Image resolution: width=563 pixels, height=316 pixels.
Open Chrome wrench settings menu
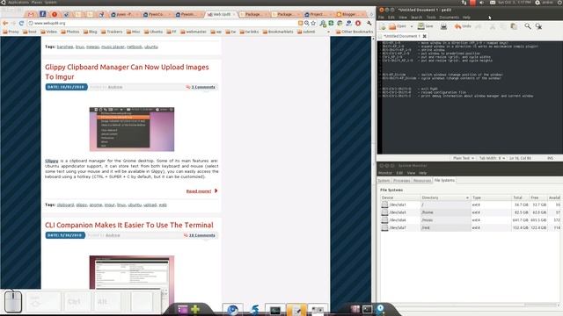pos(369,23)
